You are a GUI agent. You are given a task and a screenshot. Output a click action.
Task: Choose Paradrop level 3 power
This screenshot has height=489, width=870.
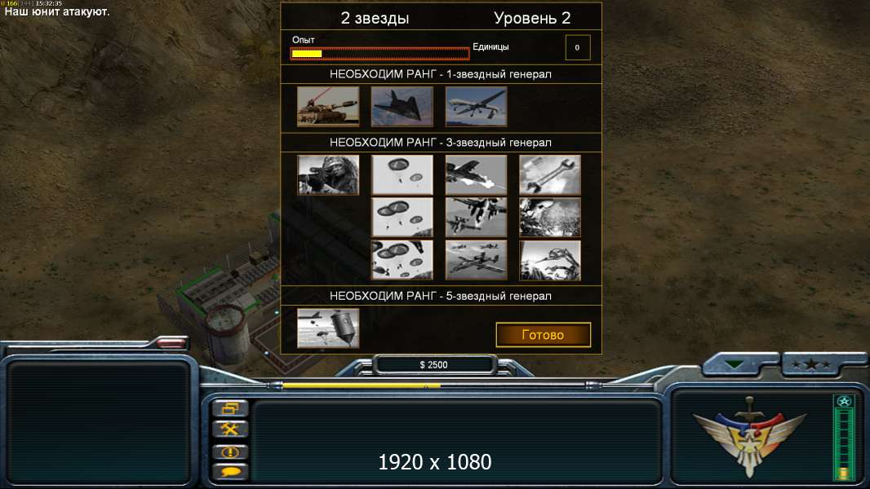[402, 260]
